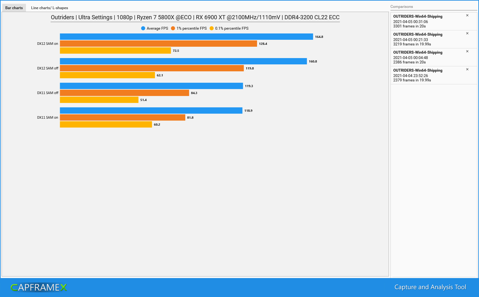Select the comparison with 2386 frames
The image size is (479, 297).
coord(434,57)
